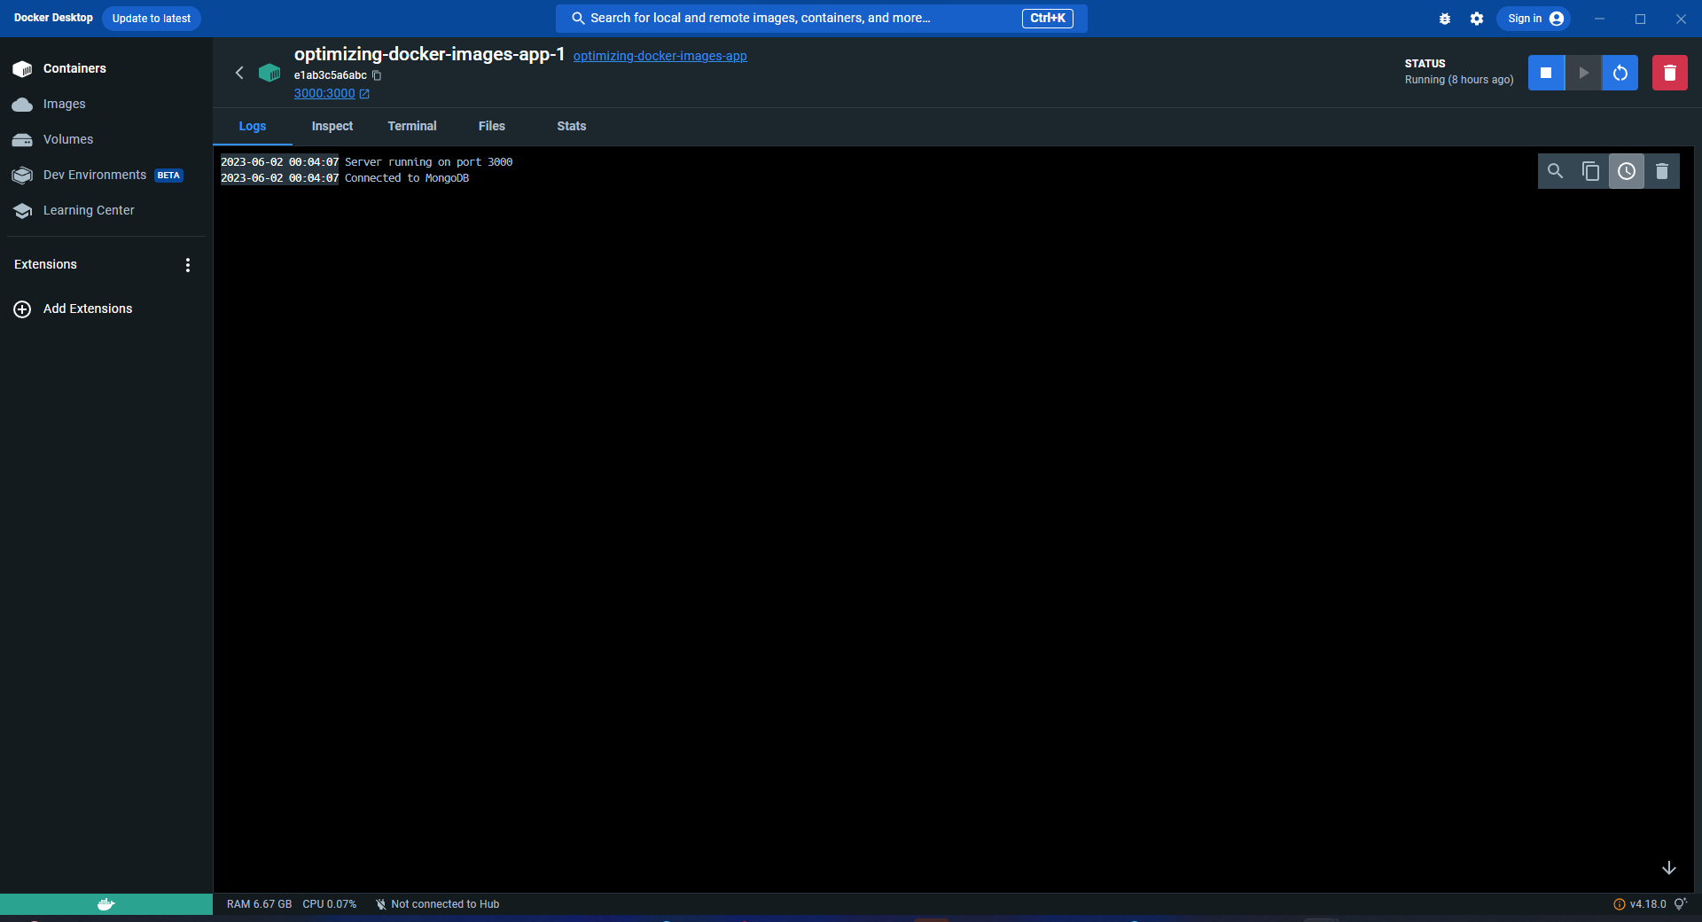The width and height of the screenshot is (1702, 922).
Task: Click Not connected to Hub status
Action: 438,904
